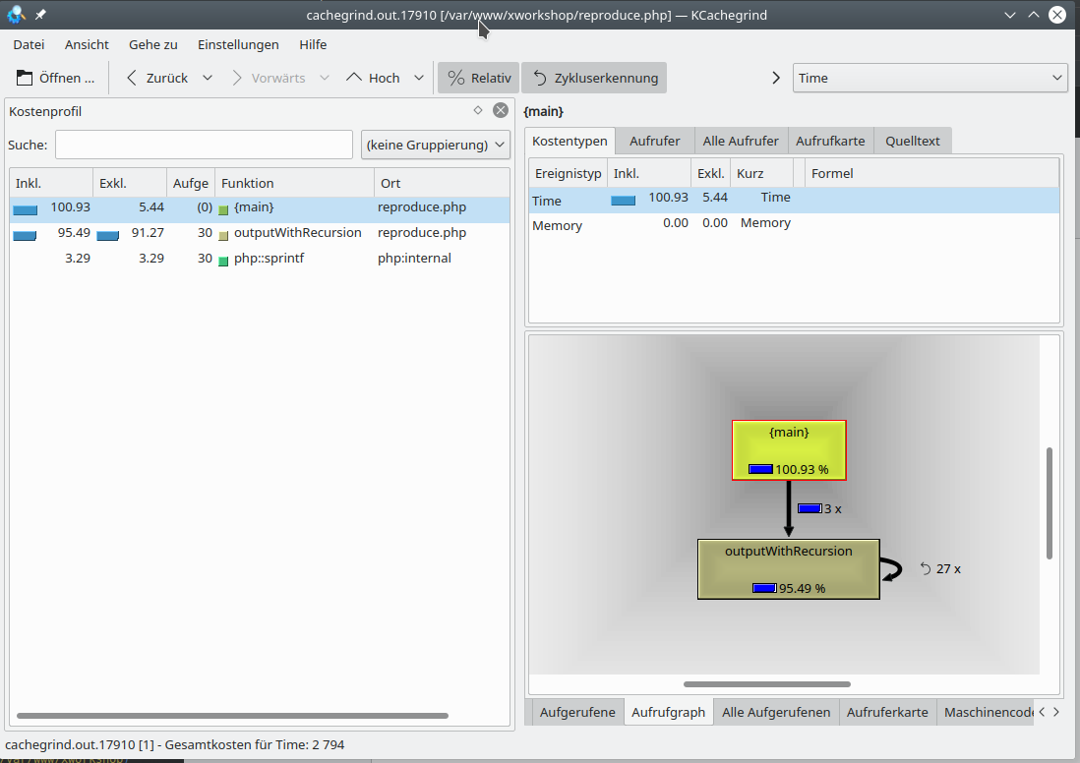Open the Einstellungen menu
Viewport: 1080px width, 763px height.
[238, 44]
